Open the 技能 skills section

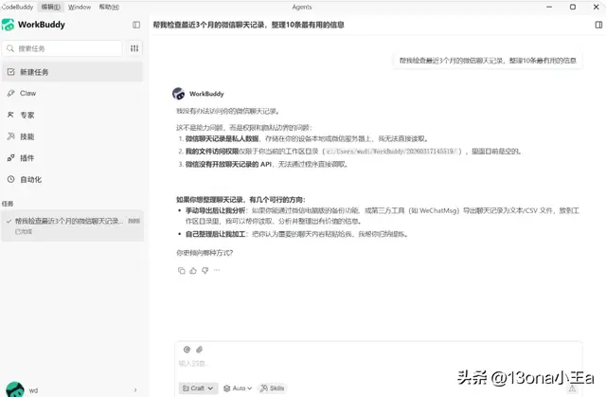tap(72, 136)
